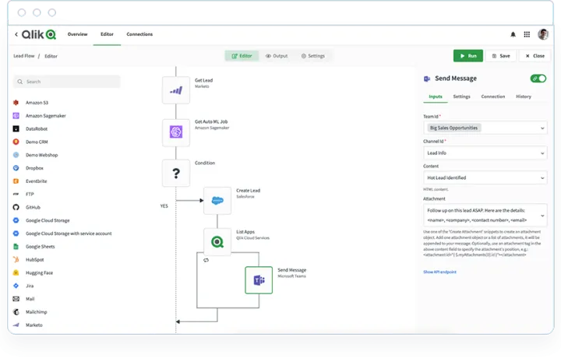Open the apps grid launcher icon
The height and width of the screenshot is (358, 561).
pyautogui.click(x=527, y=34)
